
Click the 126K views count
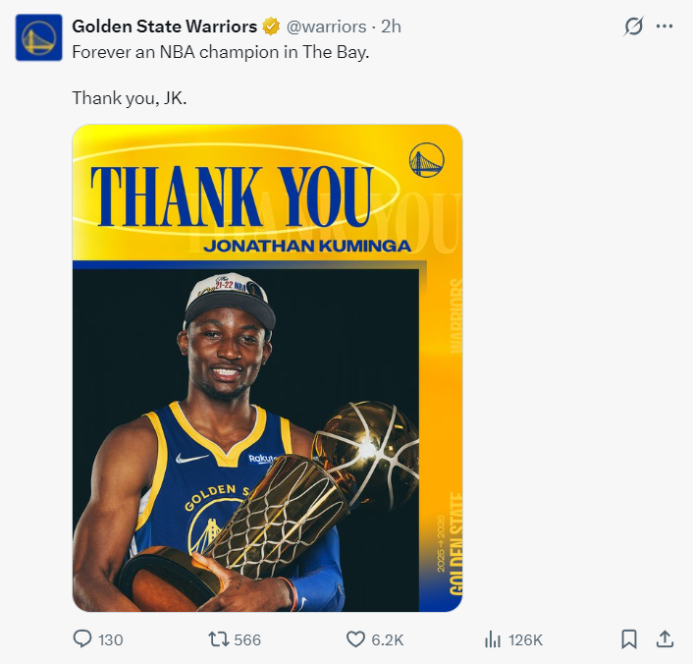[525, 640]
